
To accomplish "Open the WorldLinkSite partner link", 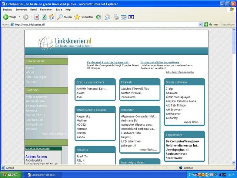I will coord(36,115).
